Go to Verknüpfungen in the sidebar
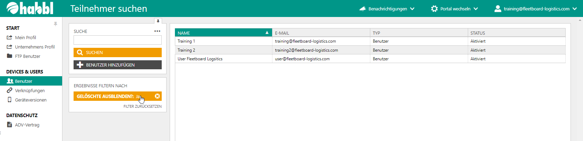Image resolution: width=583 pixels, height=141 pixels. coord(29,90)
